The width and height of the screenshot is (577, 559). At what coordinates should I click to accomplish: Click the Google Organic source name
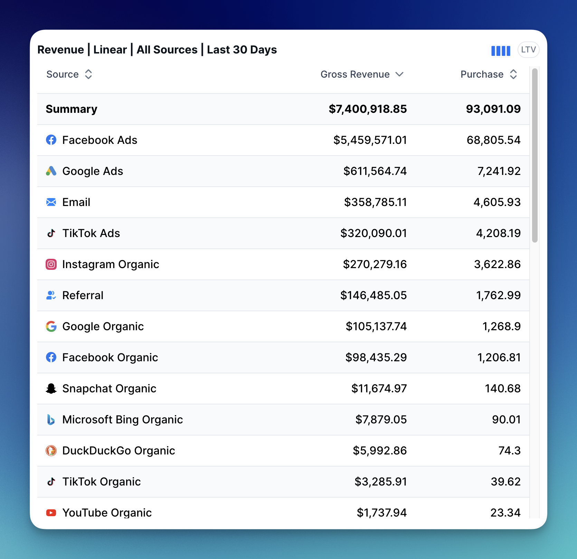[103, 326]
